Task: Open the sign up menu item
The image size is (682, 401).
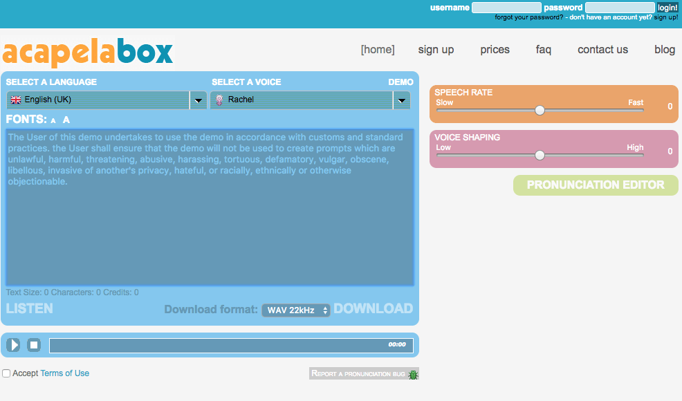Action: pos(436,50)
